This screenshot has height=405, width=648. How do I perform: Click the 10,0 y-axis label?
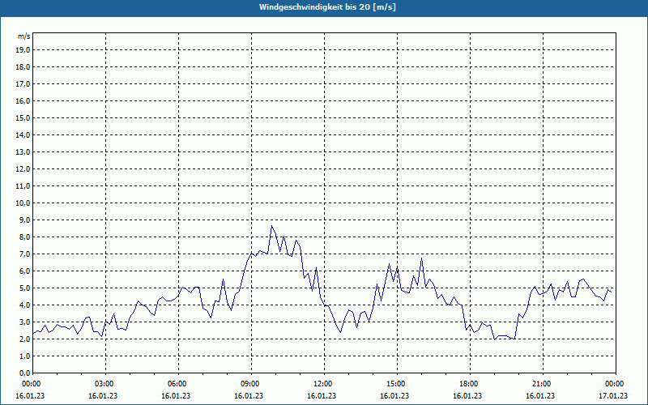23,203
